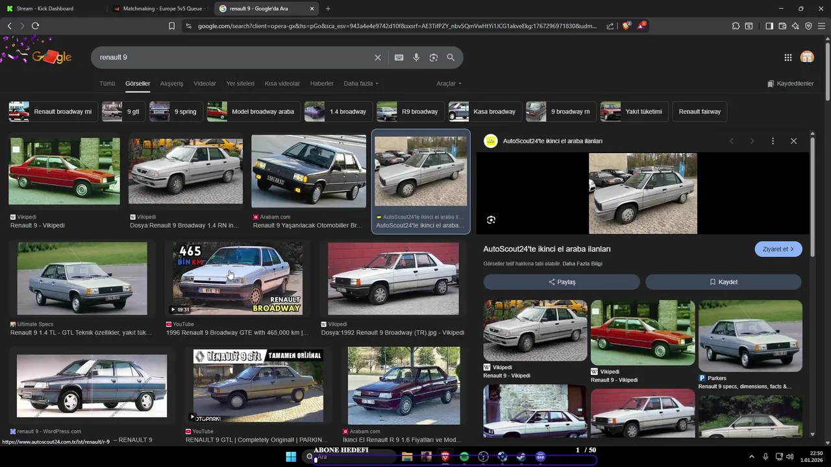
Task: Open the browser extensions puzzle icon
Action: [x=736, y=26]
